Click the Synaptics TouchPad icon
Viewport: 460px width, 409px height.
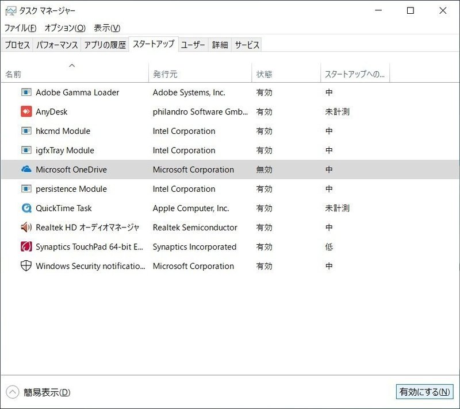(26, 246)
